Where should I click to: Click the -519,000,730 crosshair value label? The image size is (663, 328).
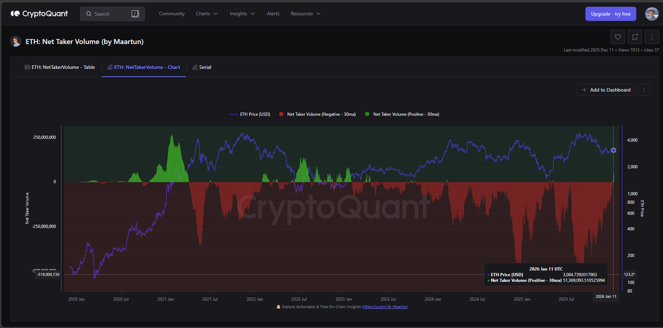pyautogui.click(x=48, y=274)
